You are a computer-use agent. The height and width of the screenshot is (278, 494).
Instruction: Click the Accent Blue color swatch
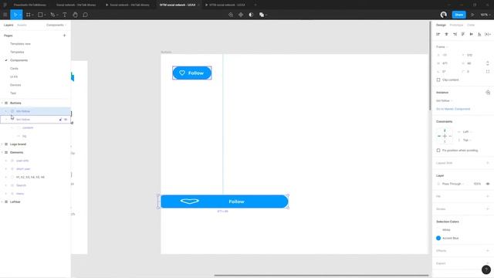(438, 238)
